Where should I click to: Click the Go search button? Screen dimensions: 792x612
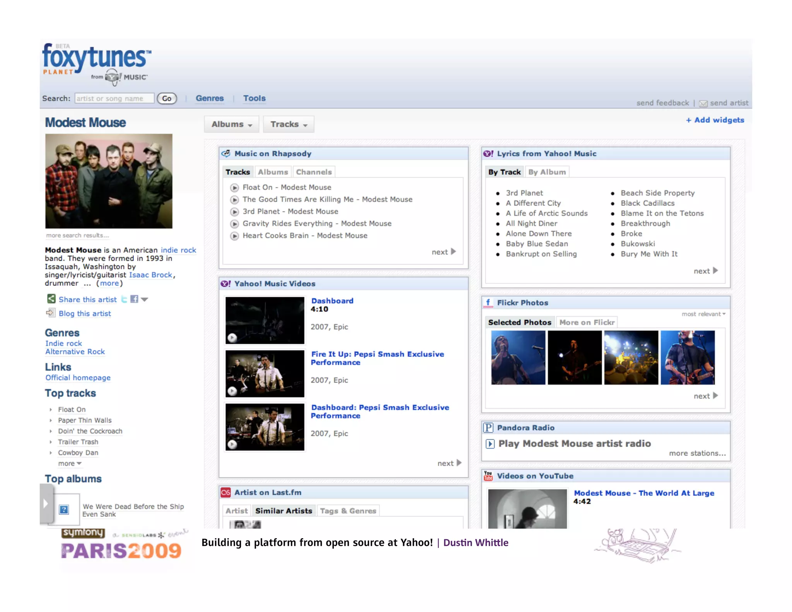167,98
